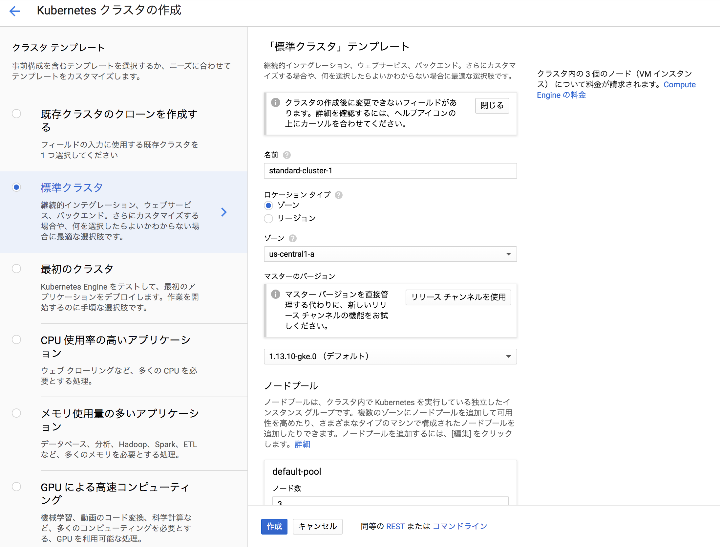Image resolution: width=720 pixels, height=547 pixels.
Task: Open the 詳細 link under ノードプール
Action: point(302,445)
